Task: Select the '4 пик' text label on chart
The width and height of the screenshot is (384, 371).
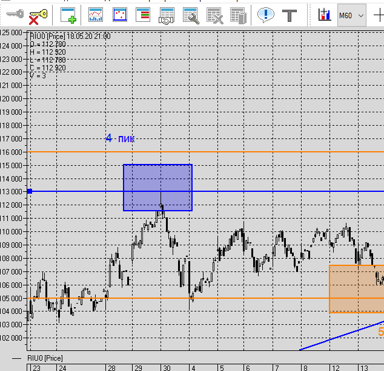Action: tap(120, 138)
